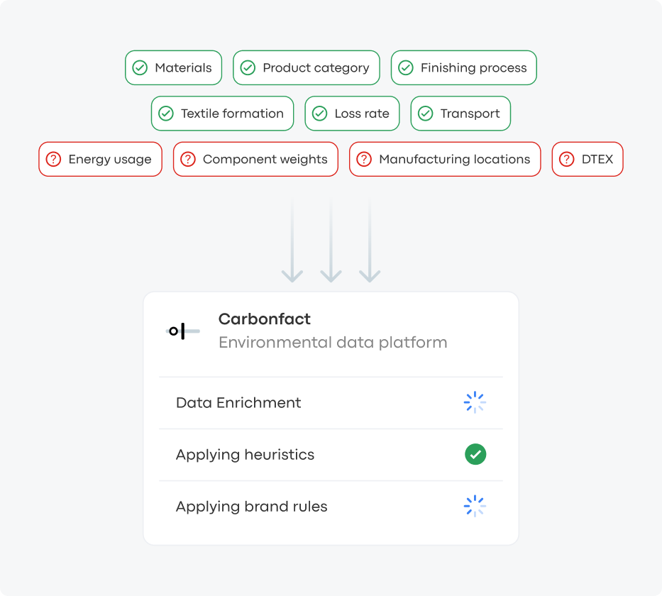662x596 pixels.
Task: Click the Manufacturing locations chip
Action: (x=445, y=159)
